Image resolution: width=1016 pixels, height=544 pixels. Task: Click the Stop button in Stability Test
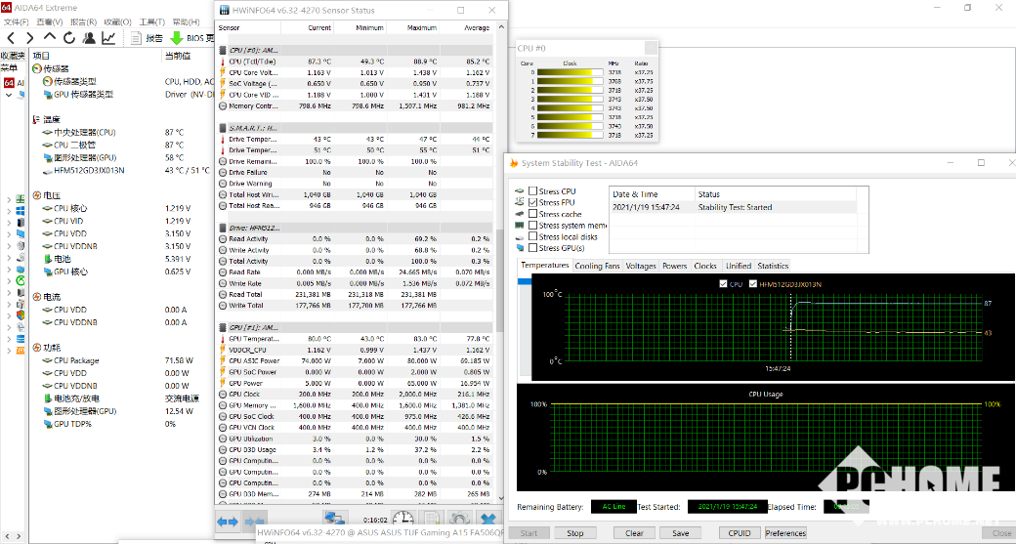tap(574, 533)
